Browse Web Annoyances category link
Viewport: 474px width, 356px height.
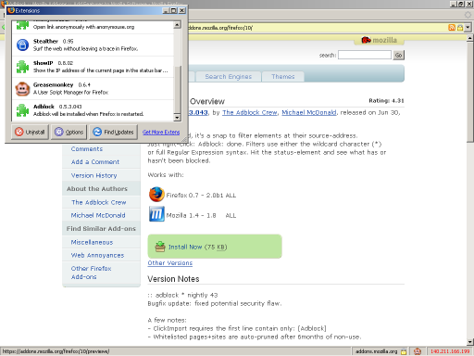(x=97, y=255)
